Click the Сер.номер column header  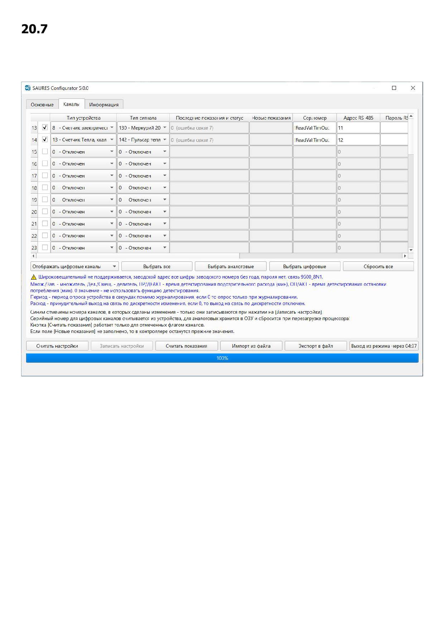(x=314, y=118)
